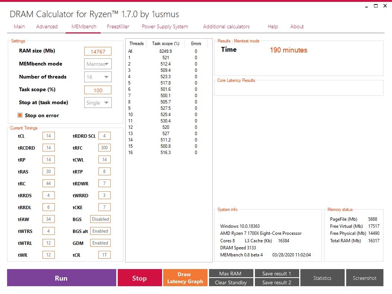Select thread 16 row with 516.3
Screen dimensions: 392x294
pos(167,152)
